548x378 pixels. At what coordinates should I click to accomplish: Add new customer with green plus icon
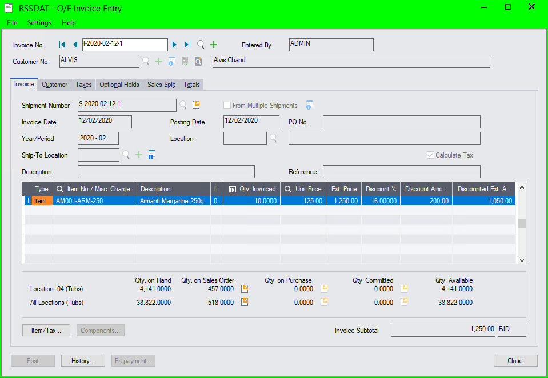click(x=159, y=61)
